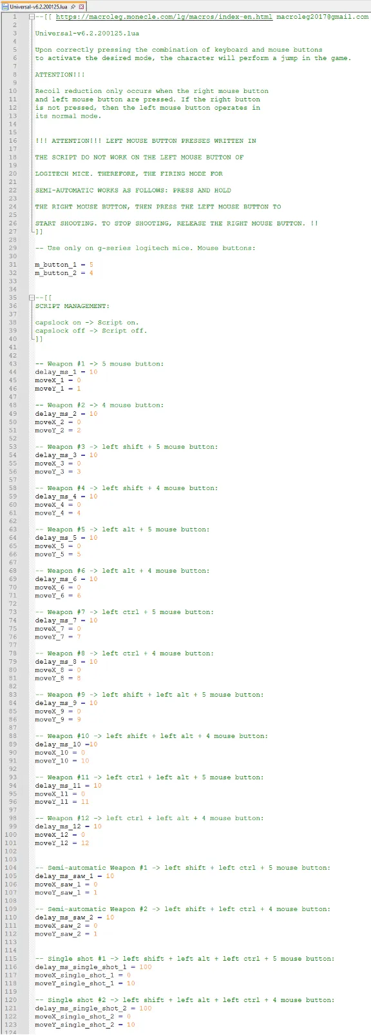The height and width of the screenshot is (1035, 371).
Task: Collapse the SCRIPT MANAGEMENT comment block at line 35
Action: click(x=31, y=298)
